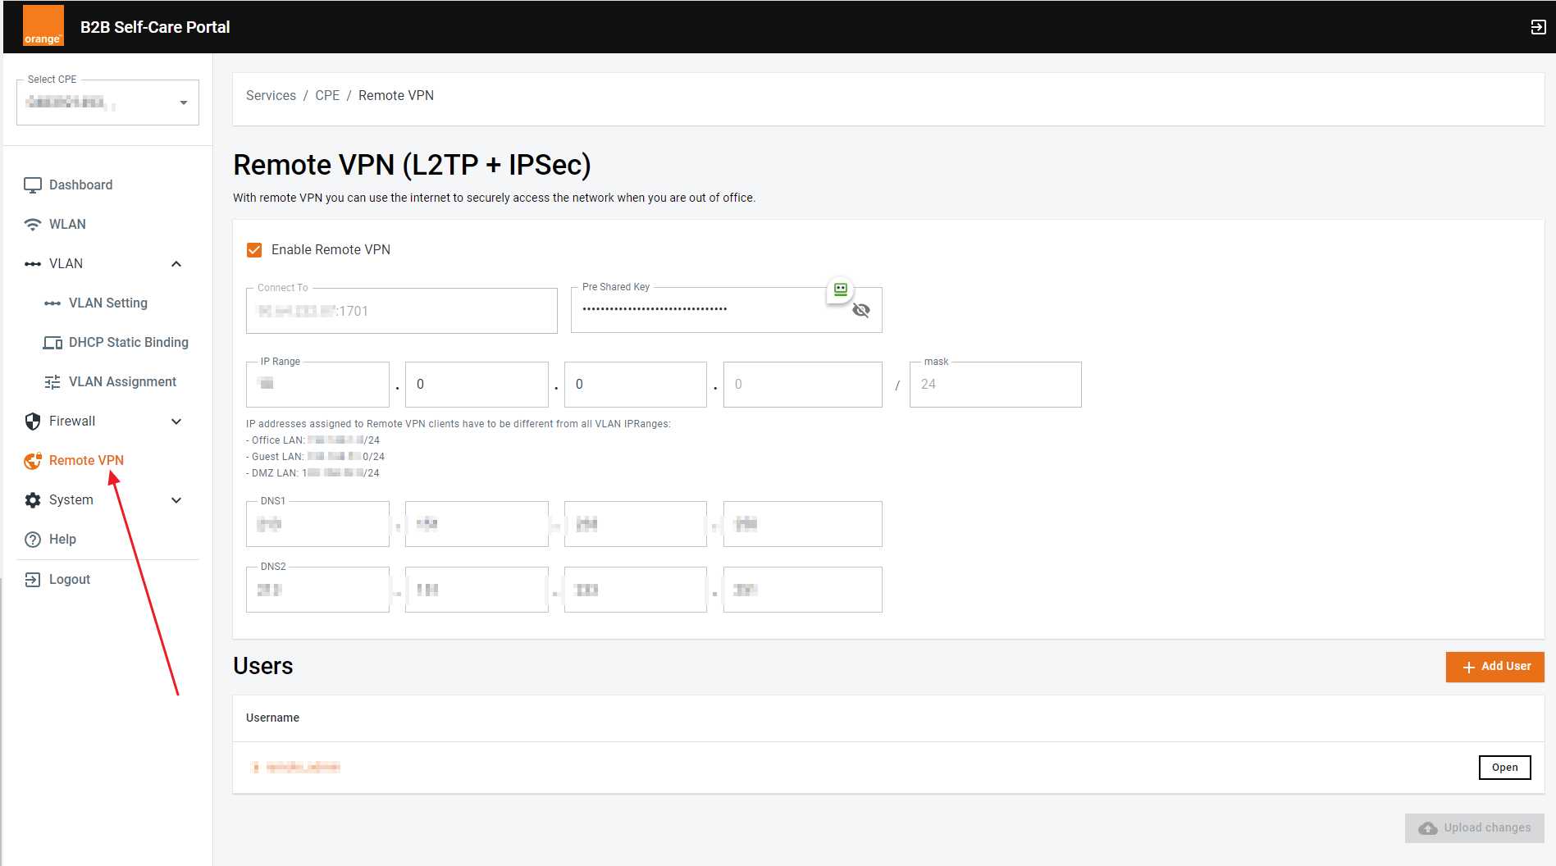
Task: Click the Orange logo
Action: 43,26
